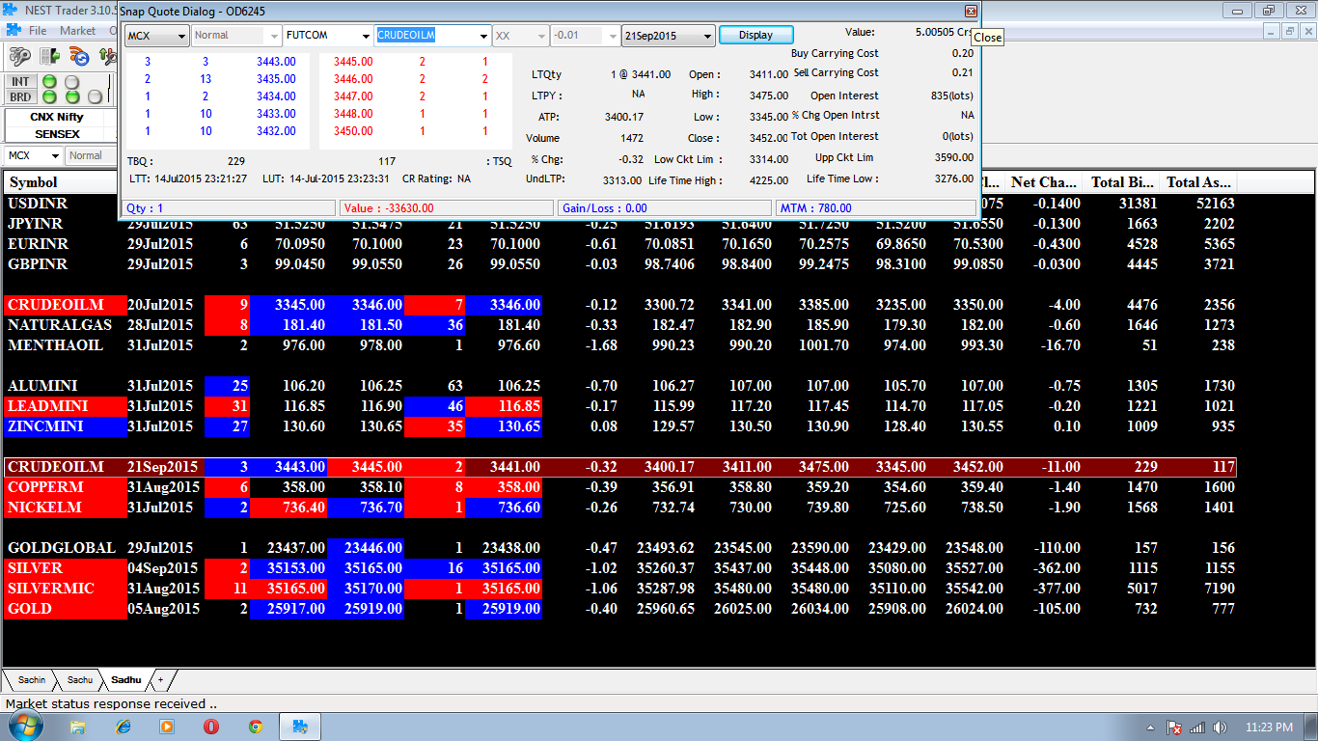
Task: Open the FUTCOM instrument dropdown
Action: (x=327, y=36)
